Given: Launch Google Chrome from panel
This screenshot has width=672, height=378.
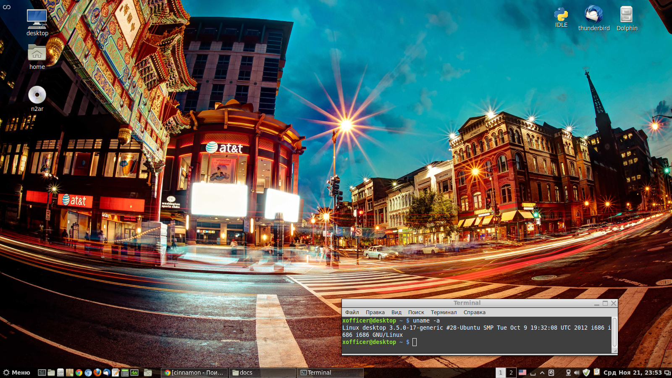Looking at the screenshot, I should (x=79, y=373).
